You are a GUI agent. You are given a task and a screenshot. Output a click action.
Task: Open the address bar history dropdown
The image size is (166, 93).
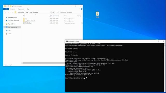(50, 12)
